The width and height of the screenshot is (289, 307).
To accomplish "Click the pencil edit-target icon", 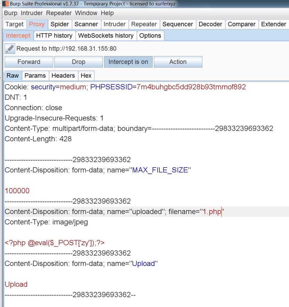I will pos(10,49).
